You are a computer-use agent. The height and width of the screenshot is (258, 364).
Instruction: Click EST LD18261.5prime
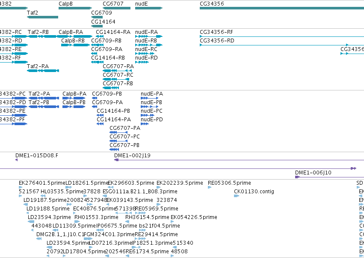click(69, 187)
